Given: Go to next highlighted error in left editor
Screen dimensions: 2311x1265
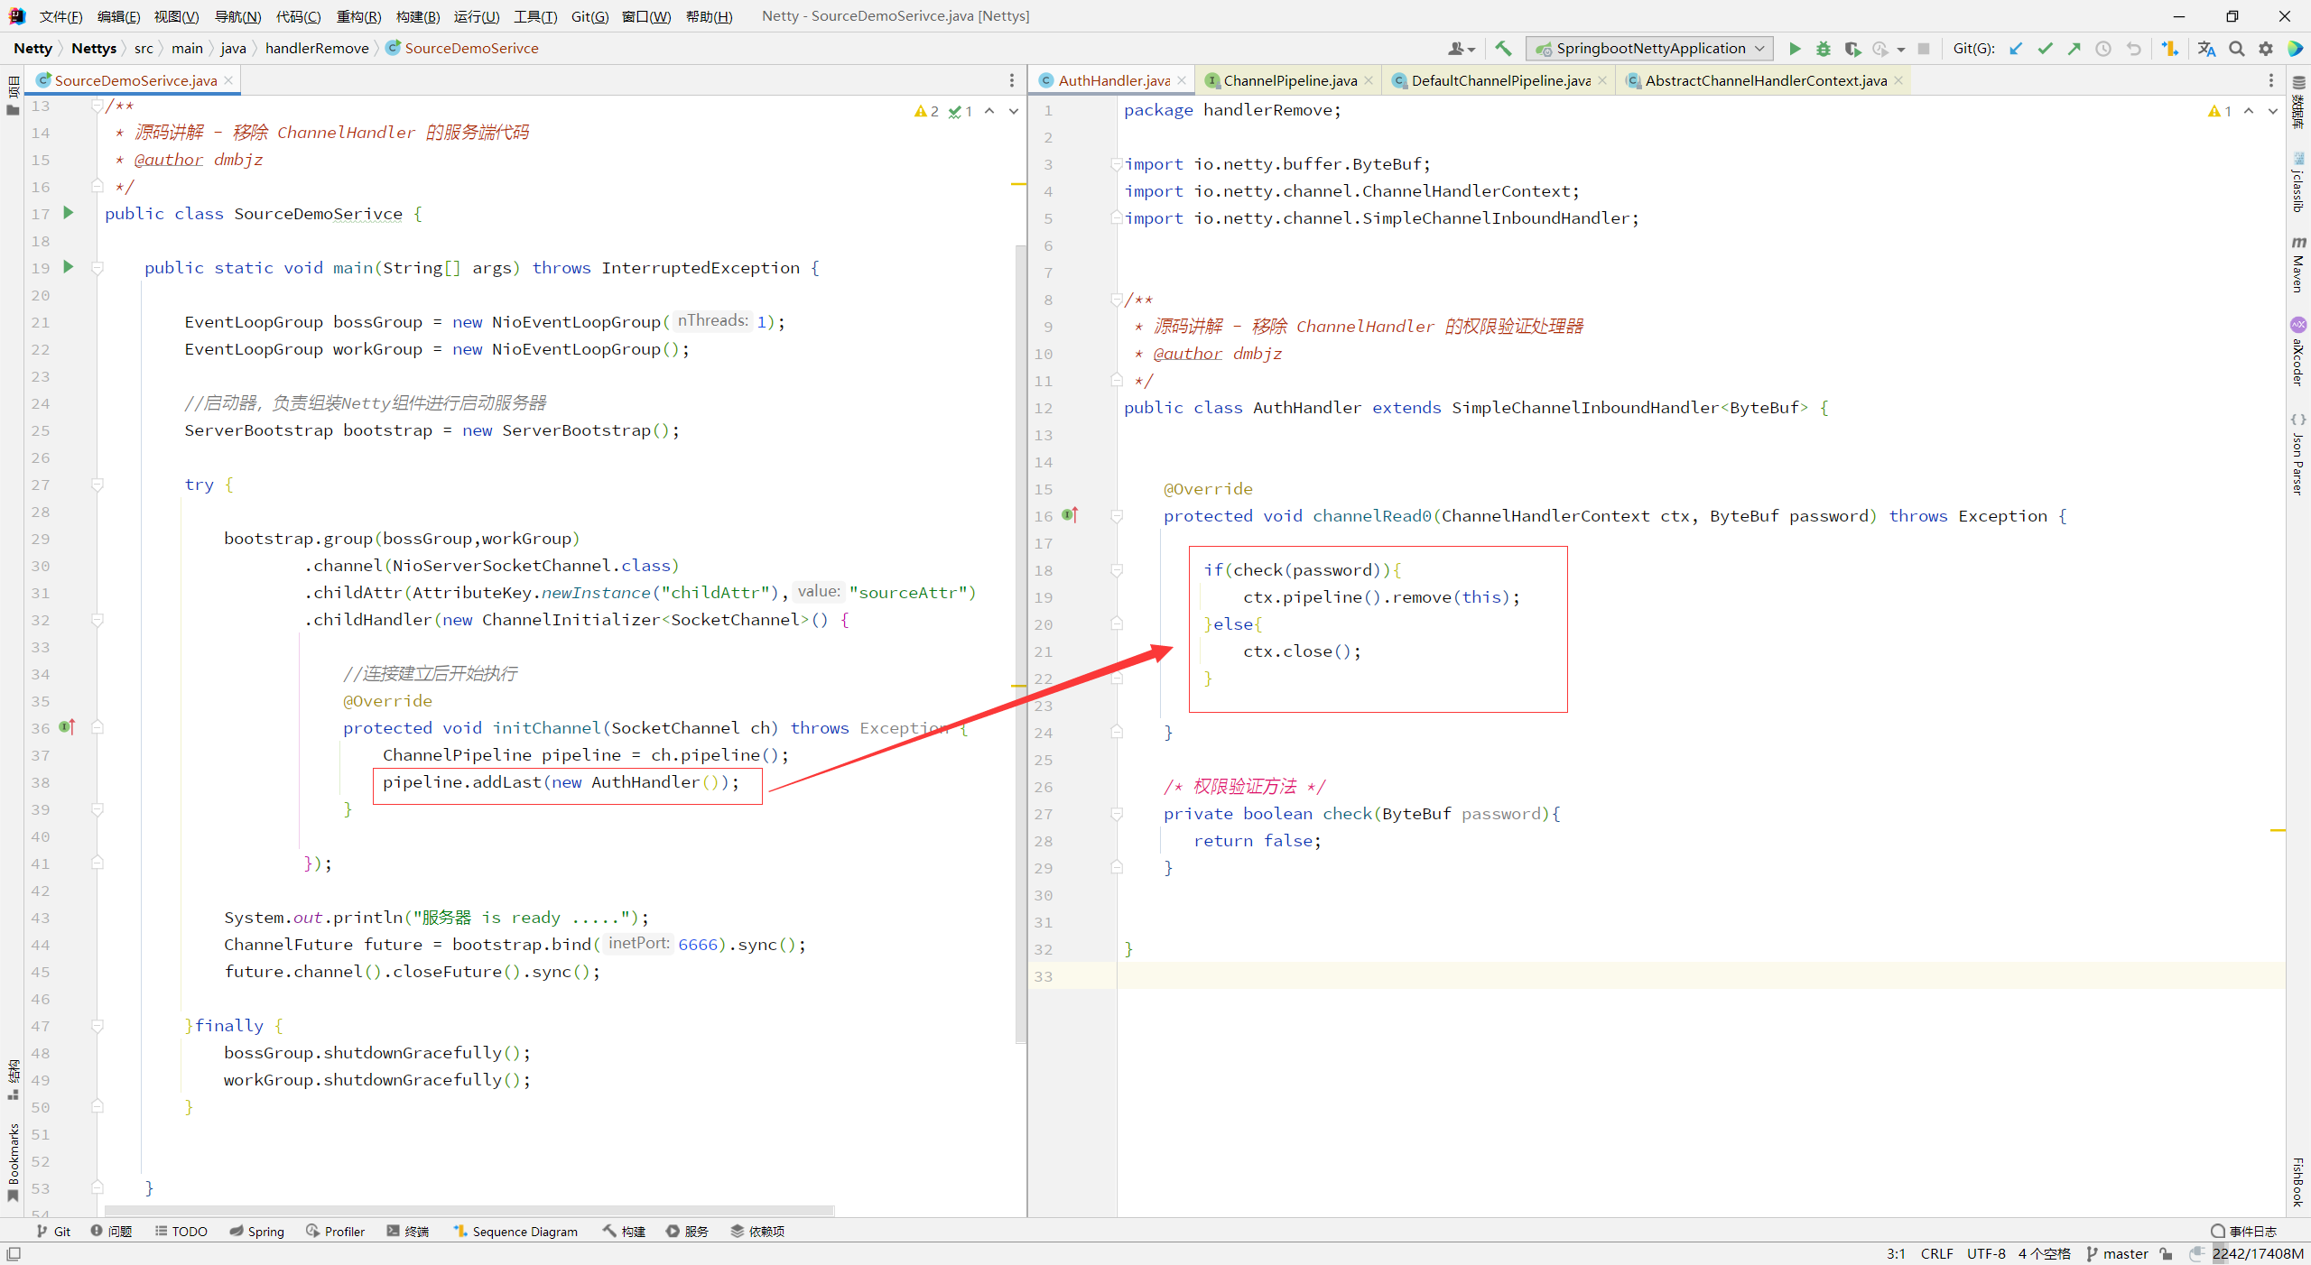Looking at the screenshot, I should click(x=1014, y=111).
